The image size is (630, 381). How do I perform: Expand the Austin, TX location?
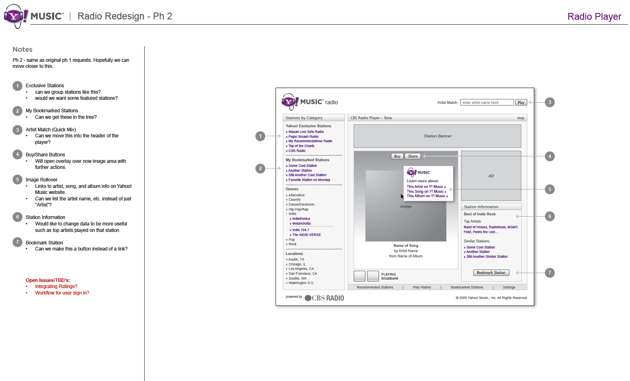click(287, 260)
